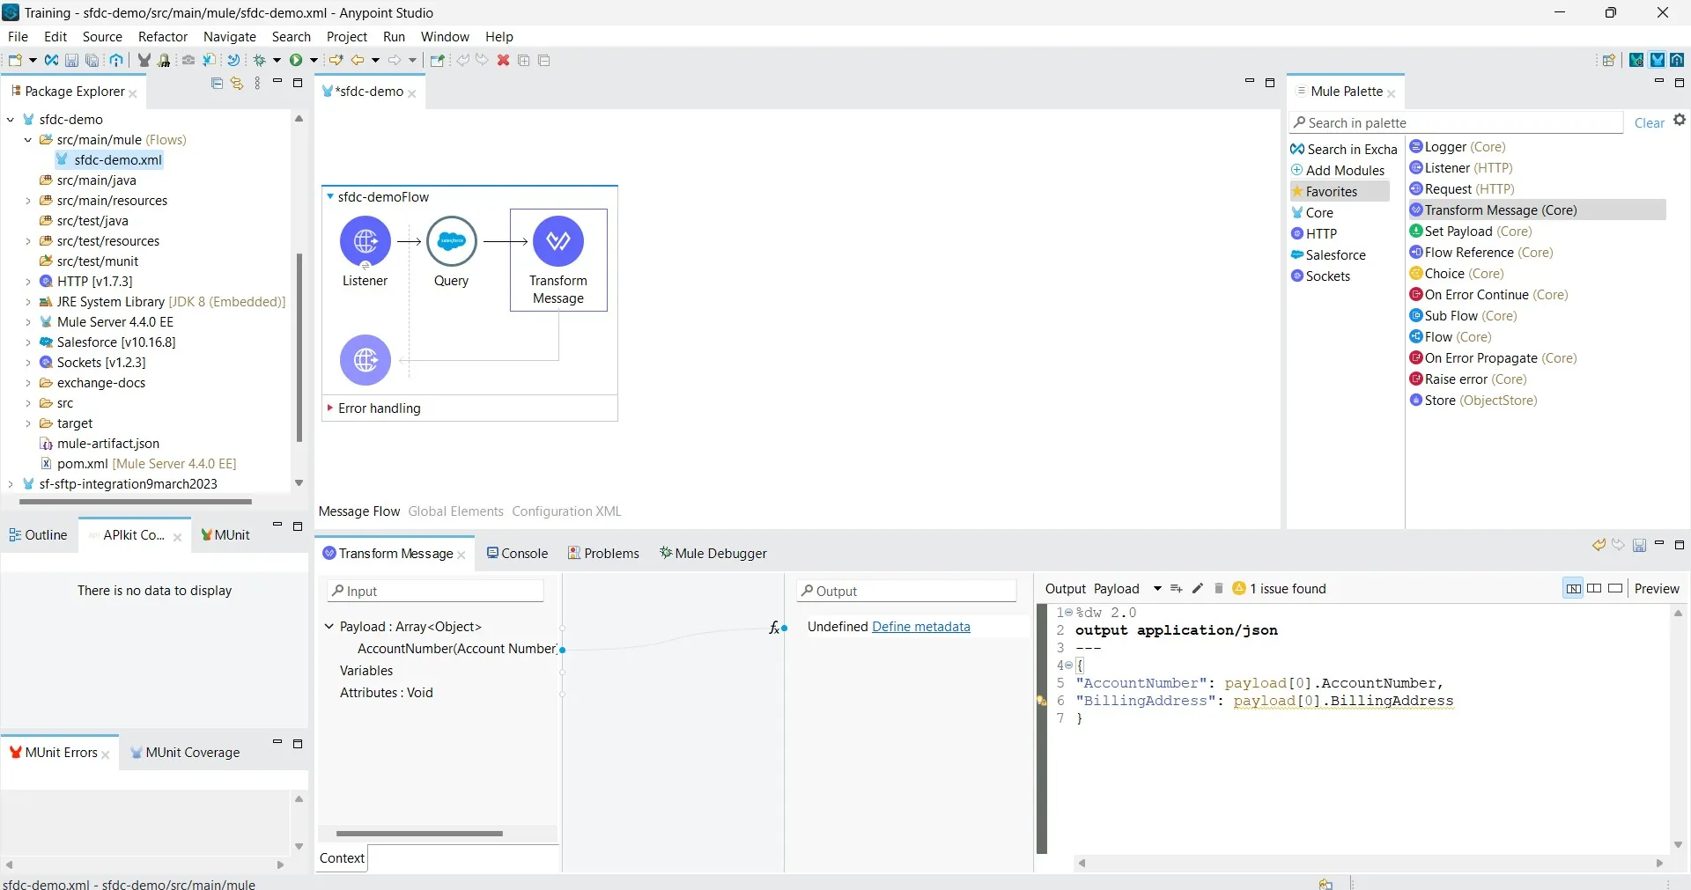Click the Search in palette field
Screen dimensions: 1691x890
click(x=1457, y=123)
